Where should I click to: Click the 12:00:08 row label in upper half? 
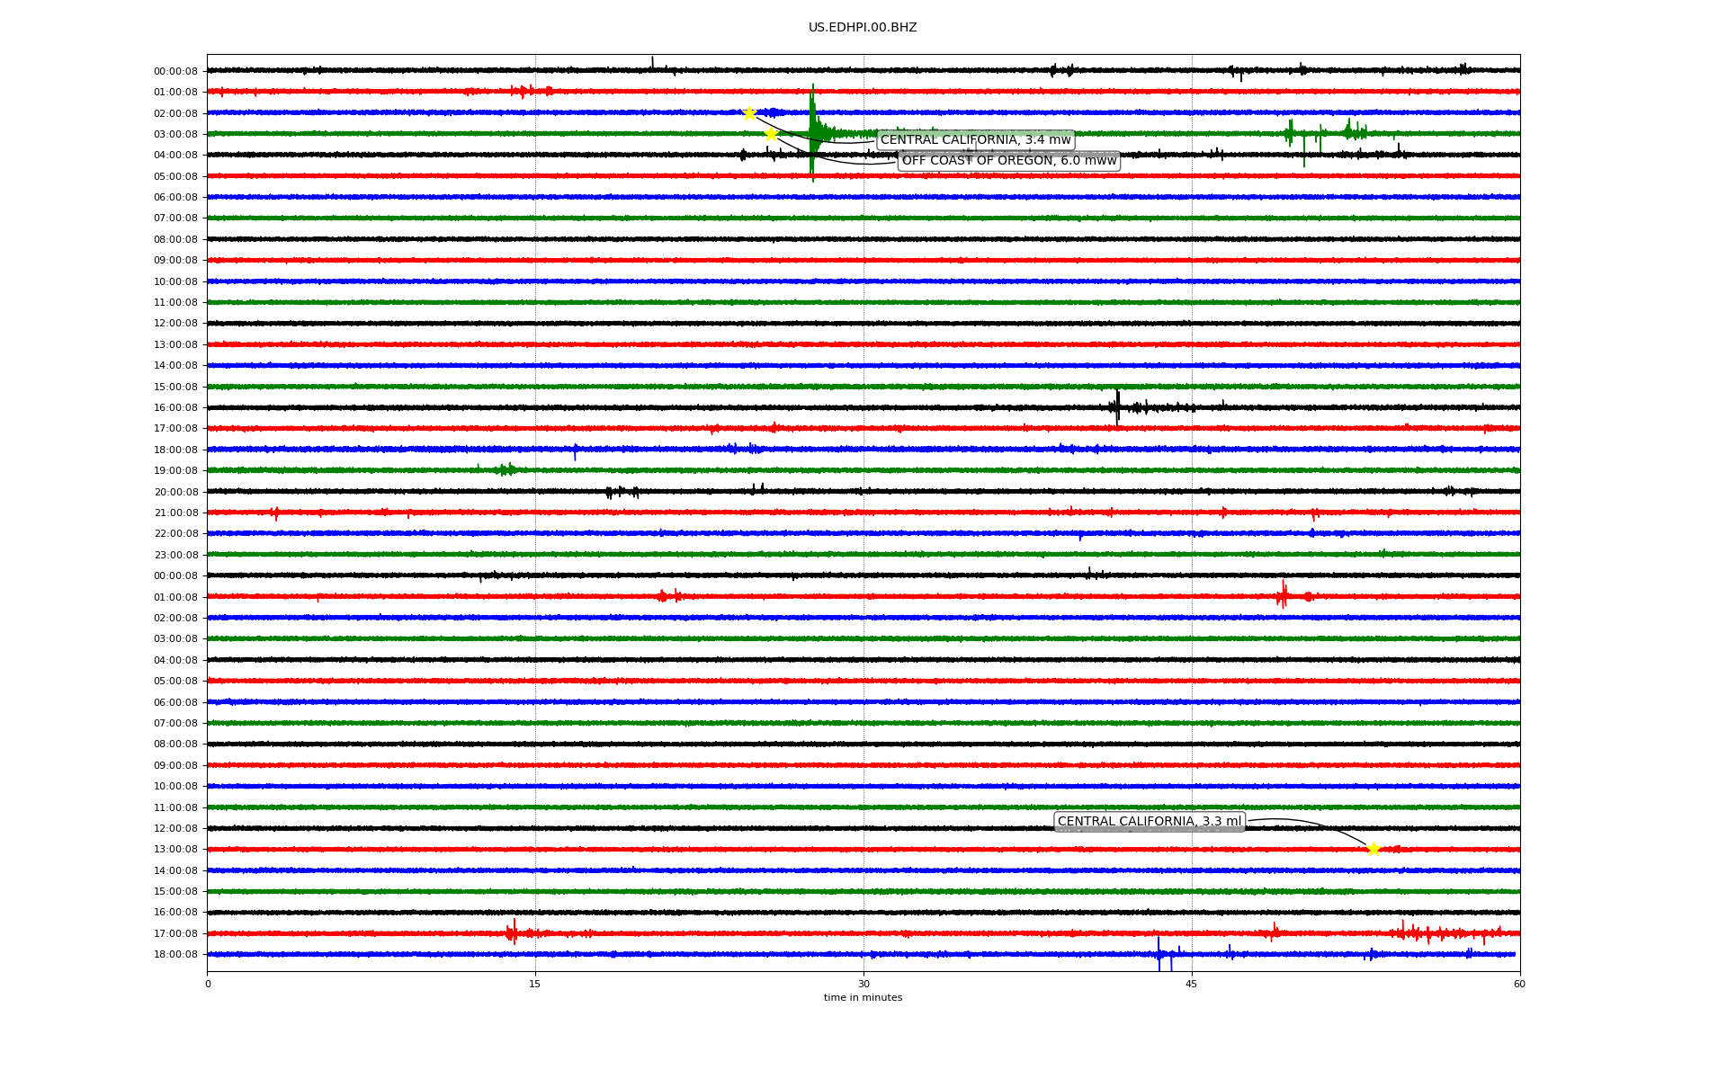click(x=175, y=324)
